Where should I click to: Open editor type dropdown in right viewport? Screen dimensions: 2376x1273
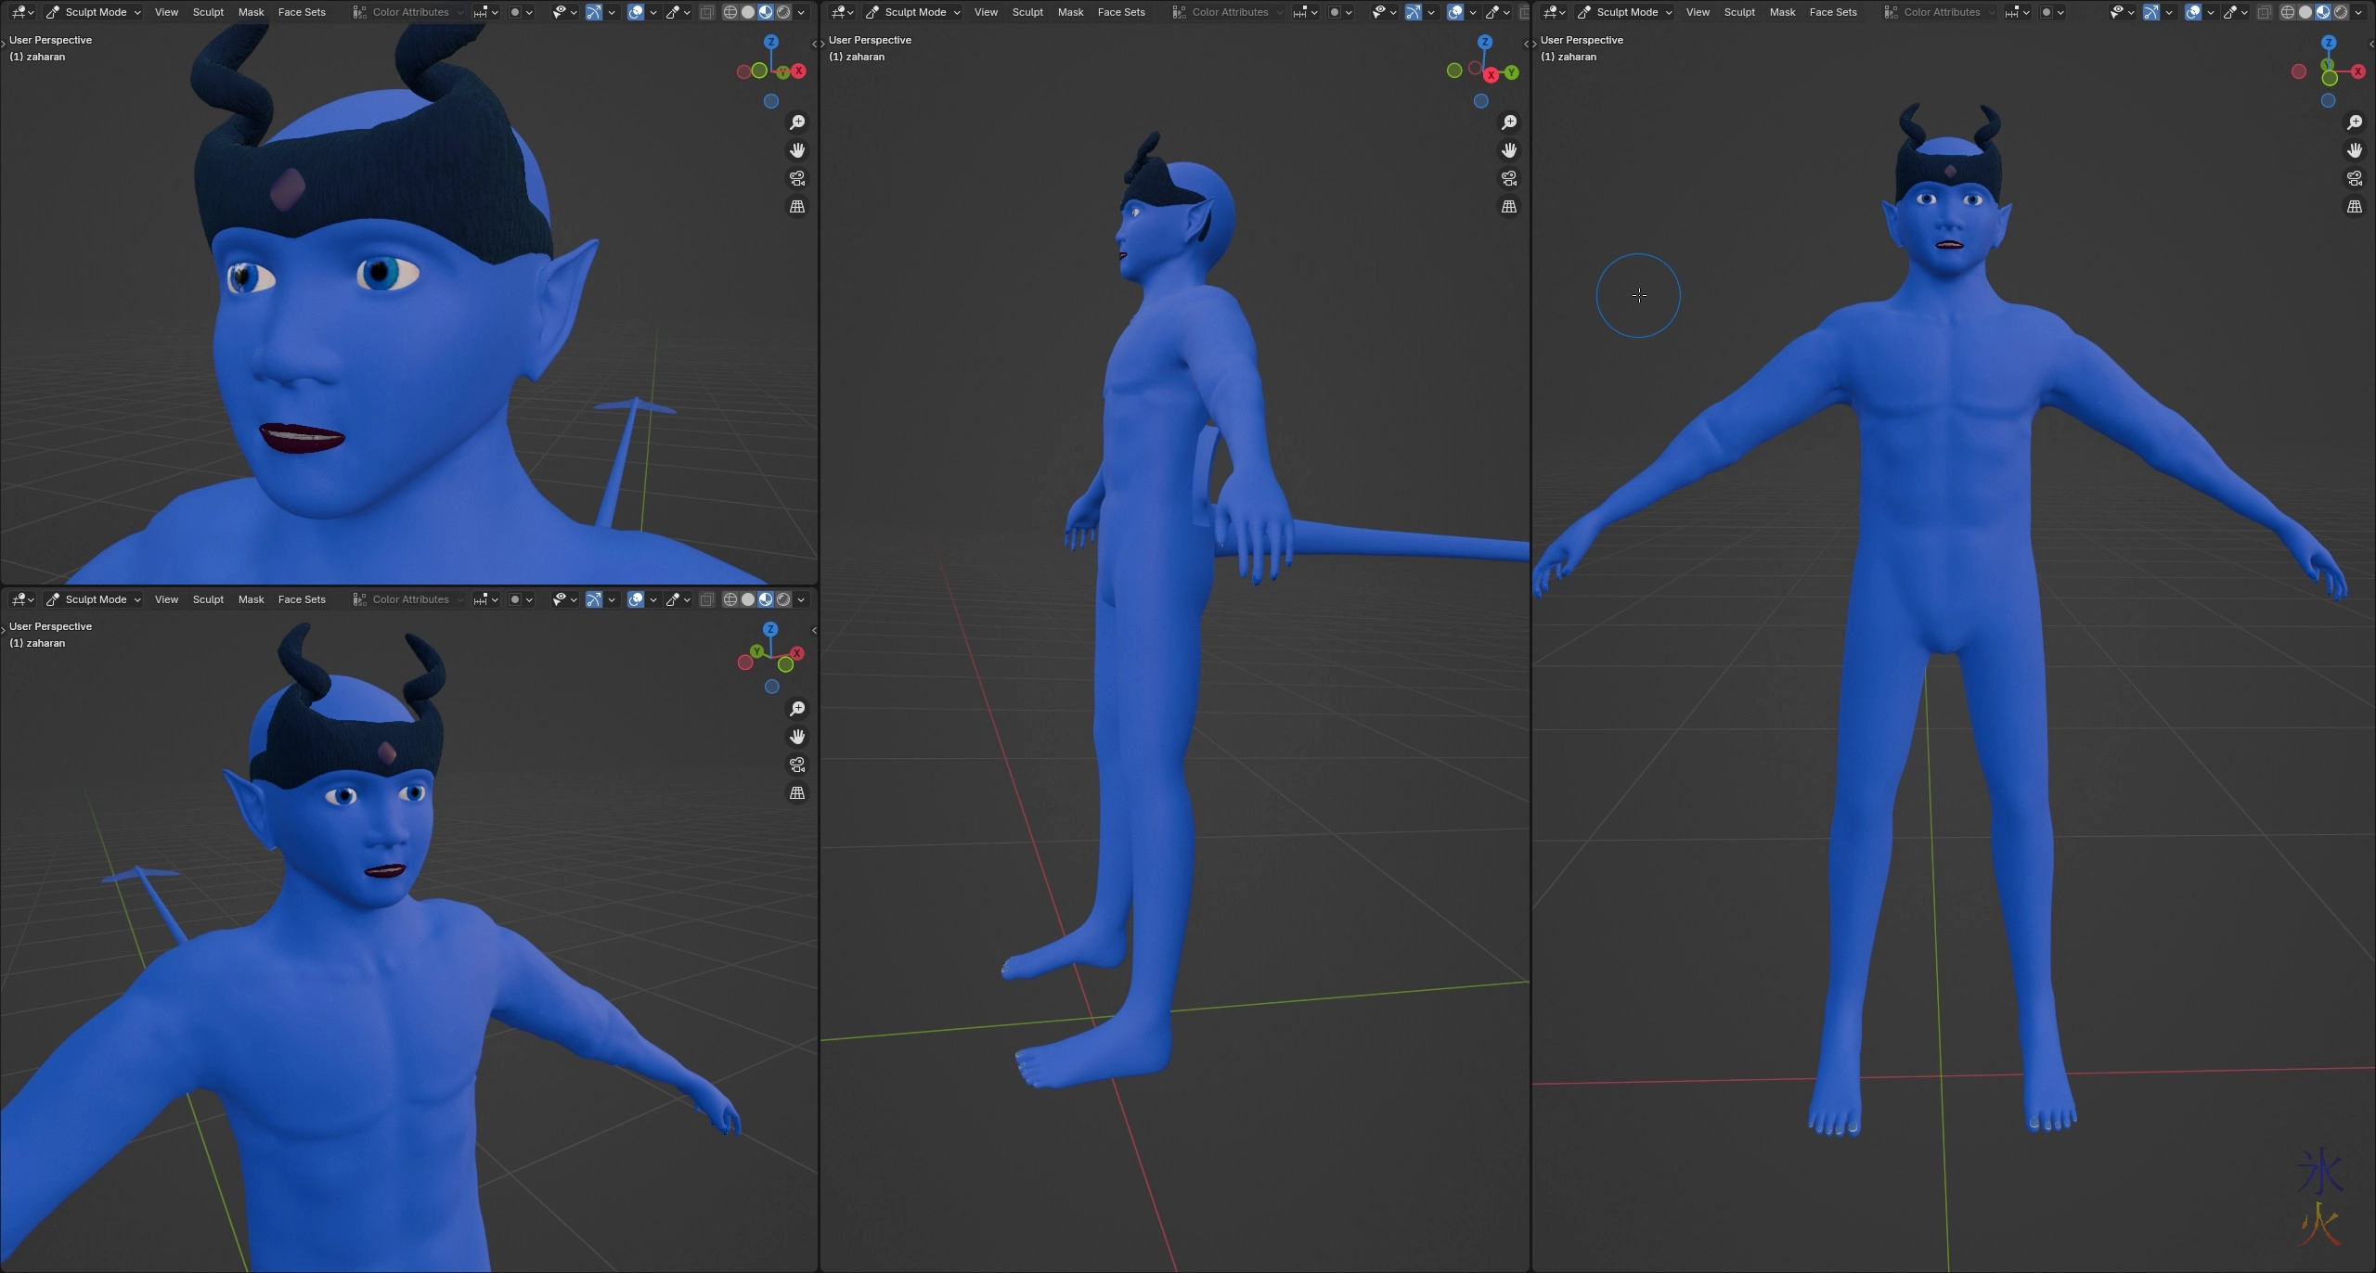click(x=1553, y=12)
